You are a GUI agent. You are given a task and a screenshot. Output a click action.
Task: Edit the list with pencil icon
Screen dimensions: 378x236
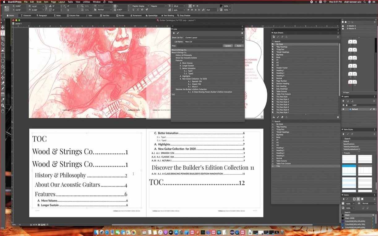pyautogui.click(x=178, y=33)
